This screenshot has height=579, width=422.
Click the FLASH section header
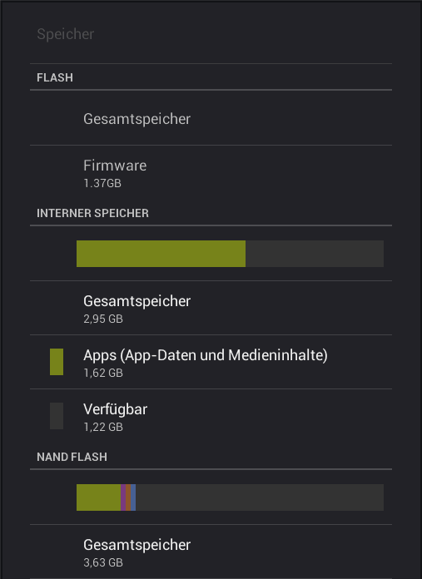tap(55, 77)
